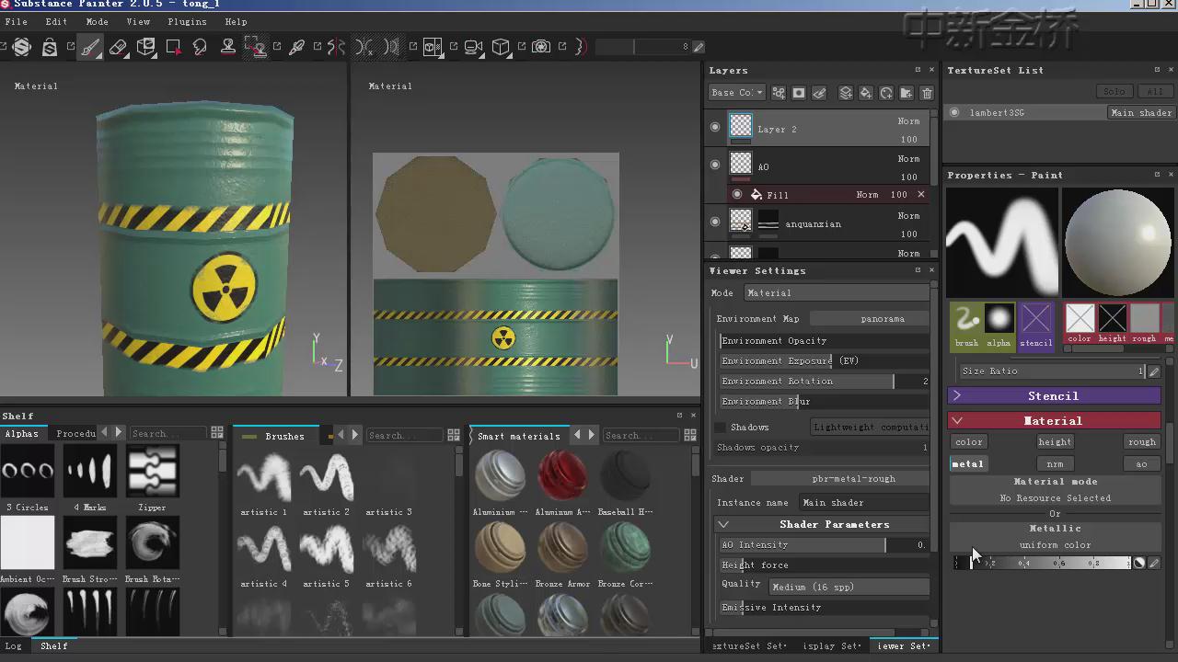Delete the selected layer
Image resolution: width=1178 pixels, height=662 pixels.
point(927,93)
